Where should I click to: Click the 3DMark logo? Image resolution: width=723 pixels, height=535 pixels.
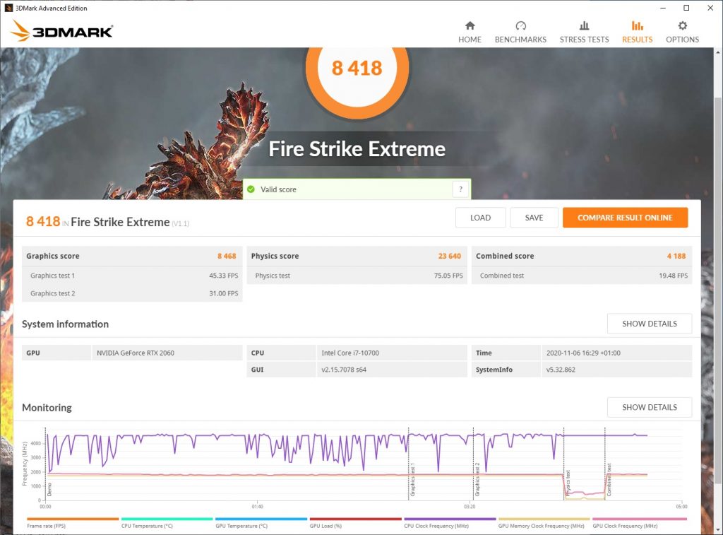click(x=61, y=30)
